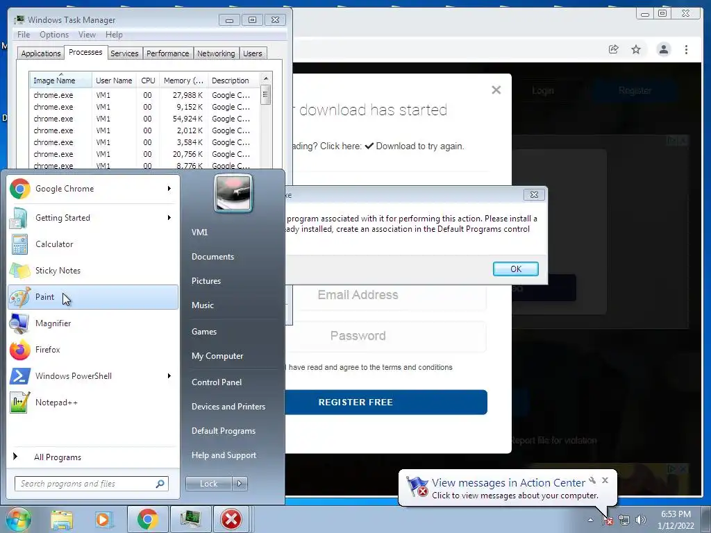Open Help and Support link

click(x=224, y=455)
